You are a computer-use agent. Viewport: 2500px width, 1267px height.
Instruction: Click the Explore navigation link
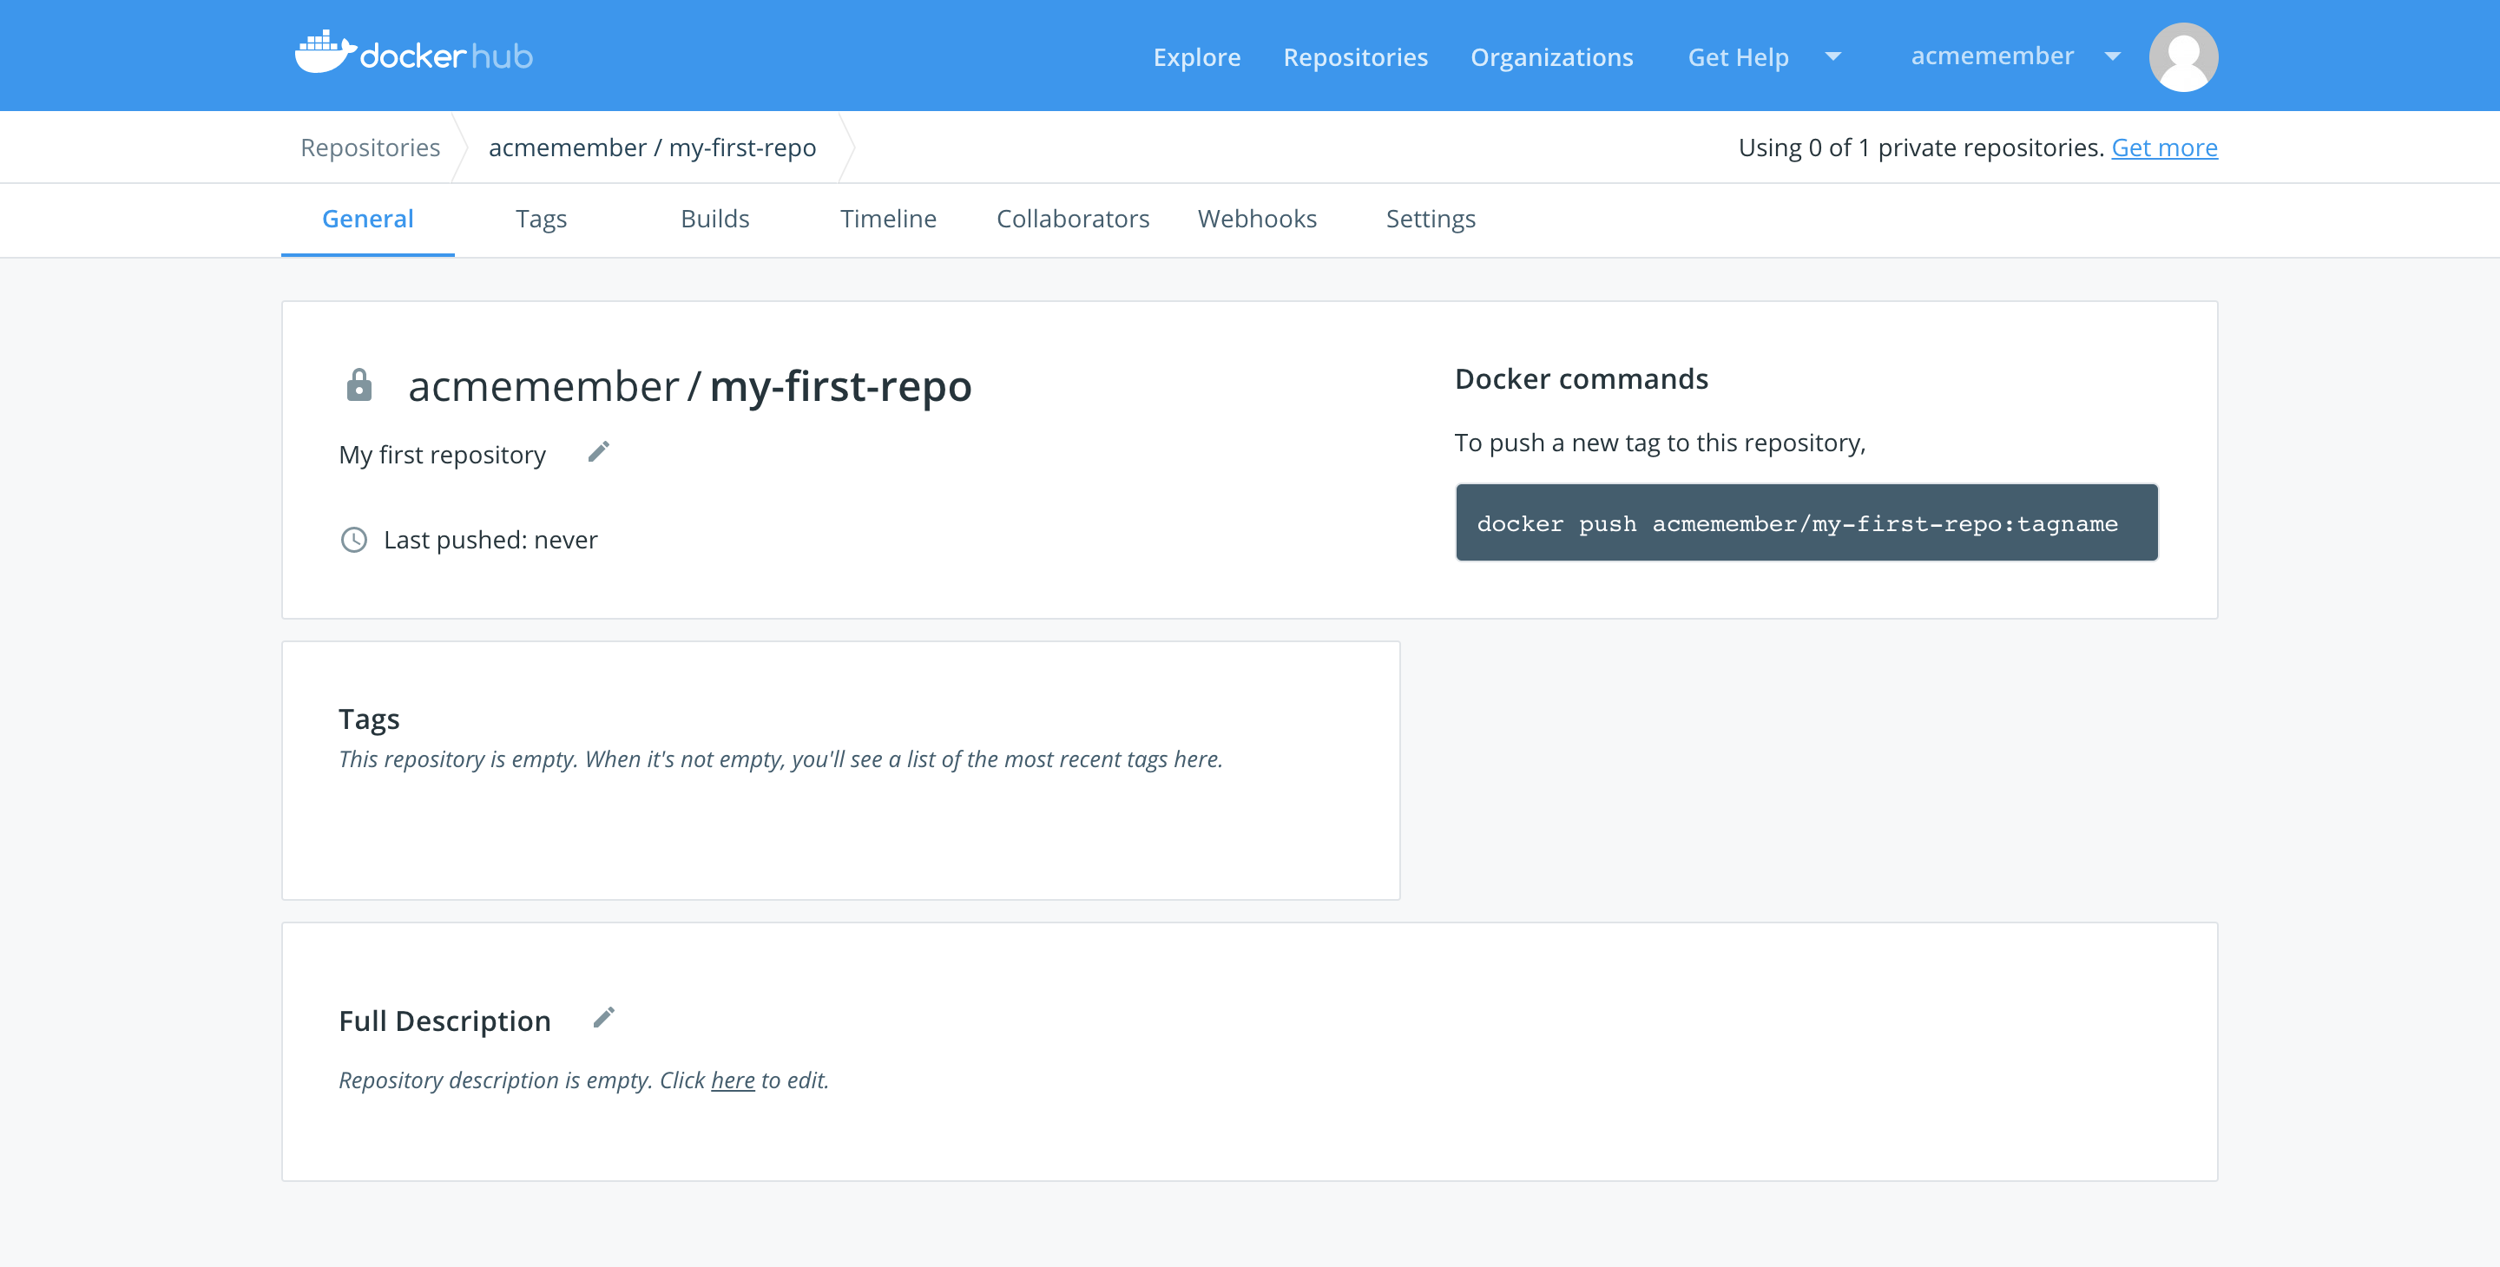pyautogui.click(x=1196, y=55)
